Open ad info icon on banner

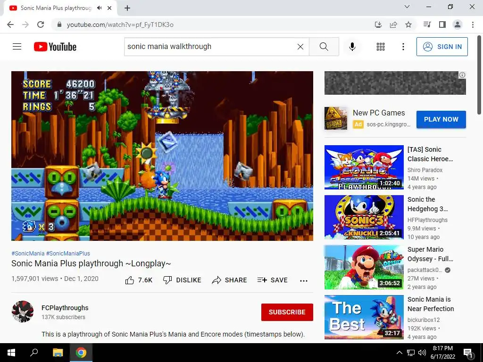point(462,75)
